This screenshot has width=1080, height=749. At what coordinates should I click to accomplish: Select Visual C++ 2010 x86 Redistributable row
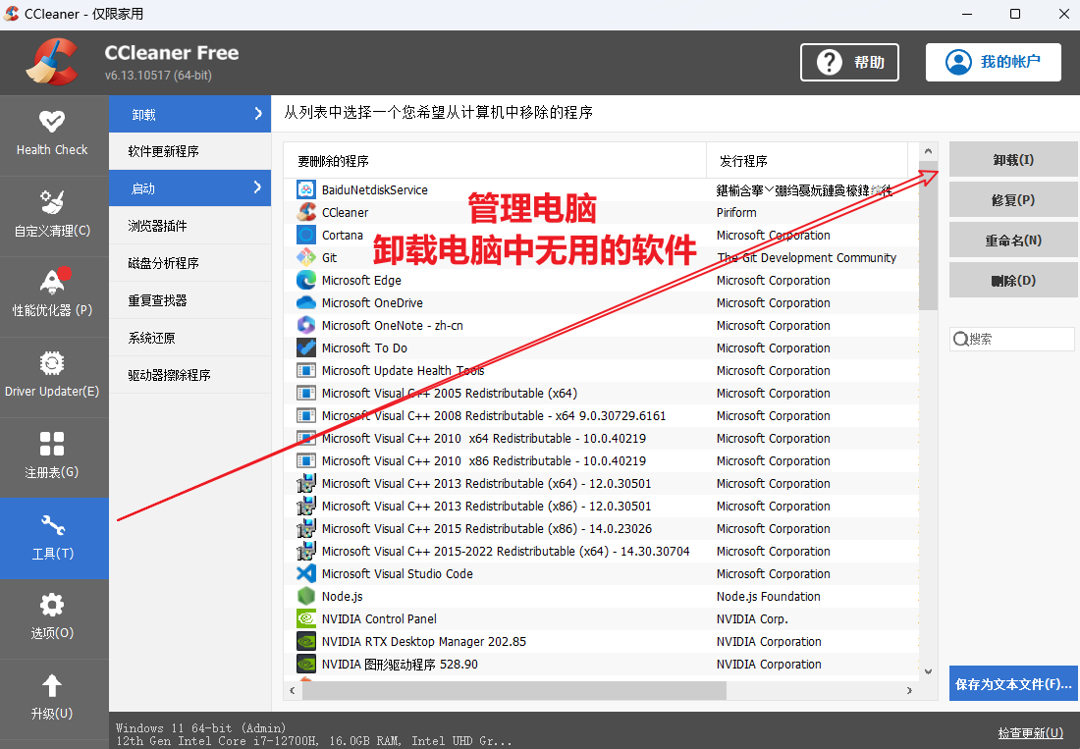click(601, 460)
